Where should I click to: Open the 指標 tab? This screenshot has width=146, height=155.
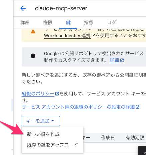[89, 23]
